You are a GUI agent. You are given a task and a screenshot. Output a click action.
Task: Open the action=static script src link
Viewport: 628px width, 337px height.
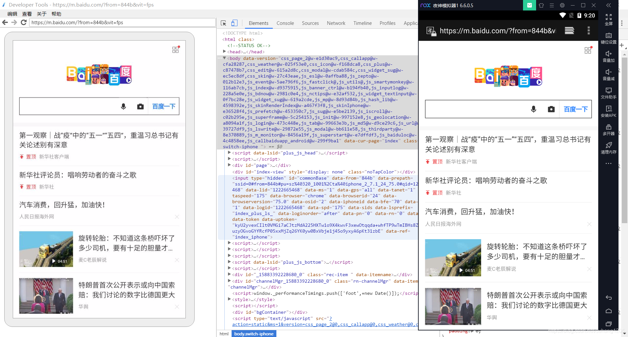pos(325,324)
